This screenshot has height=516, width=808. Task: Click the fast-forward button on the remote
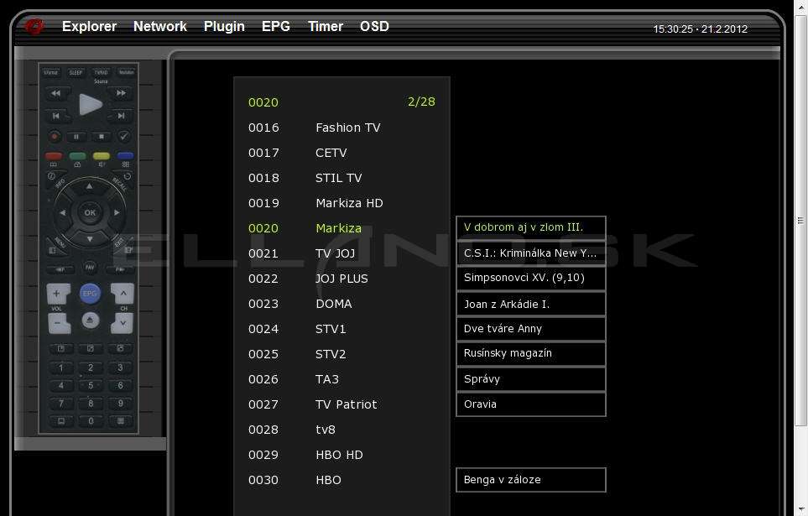[x=121, y=93]
